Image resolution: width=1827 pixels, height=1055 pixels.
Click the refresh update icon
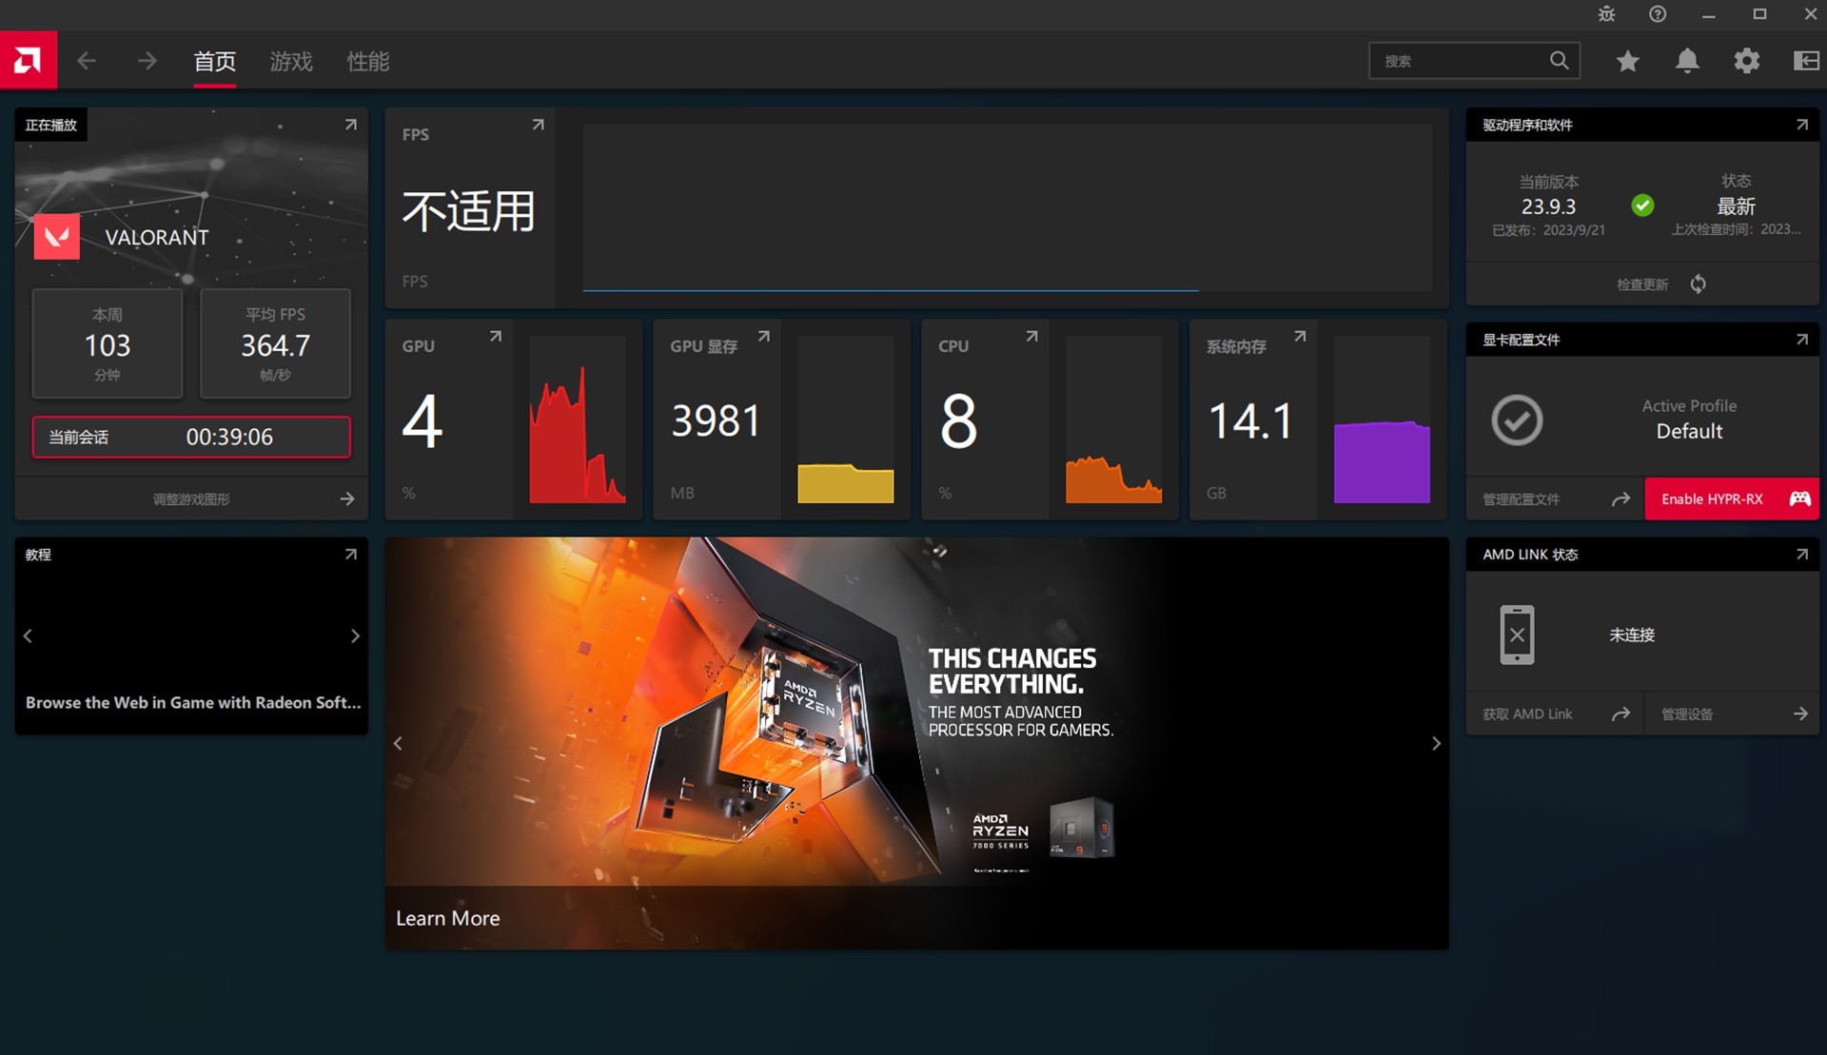click(1699, 284)
